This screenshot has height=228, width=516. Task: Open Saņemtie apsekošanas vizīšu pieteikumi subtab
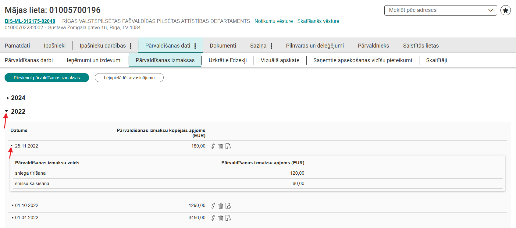click(x=363, y=60)
